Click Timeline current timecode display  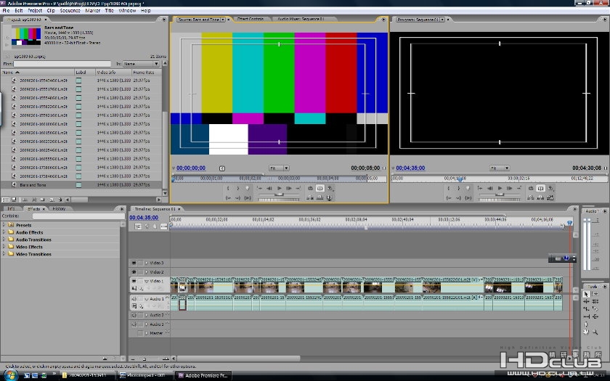tap(144, 218)
